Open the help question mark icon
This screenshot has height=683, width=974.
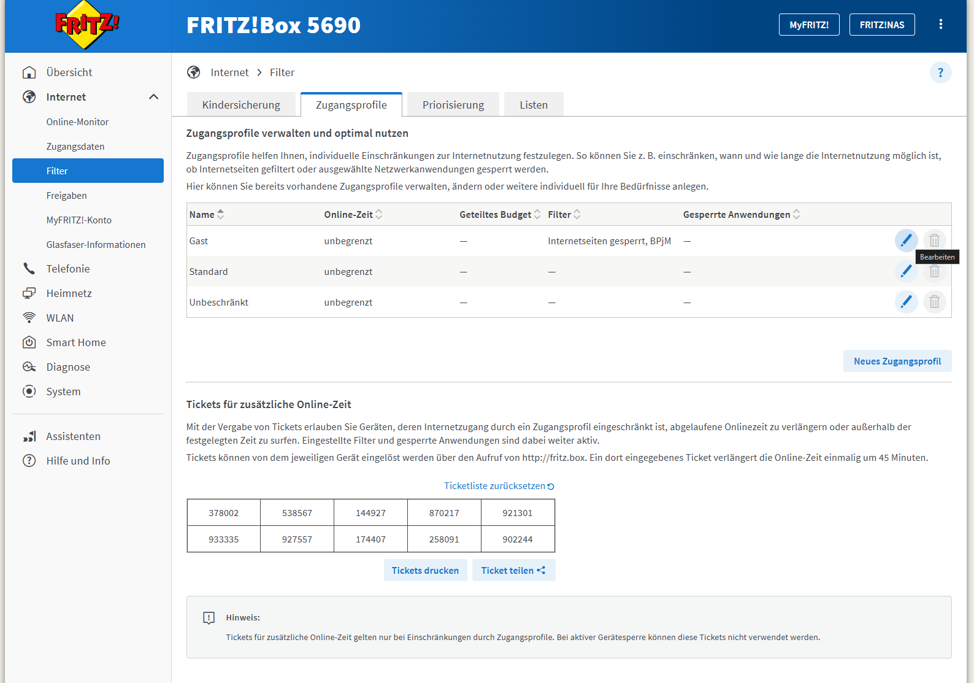coord(940,72)
